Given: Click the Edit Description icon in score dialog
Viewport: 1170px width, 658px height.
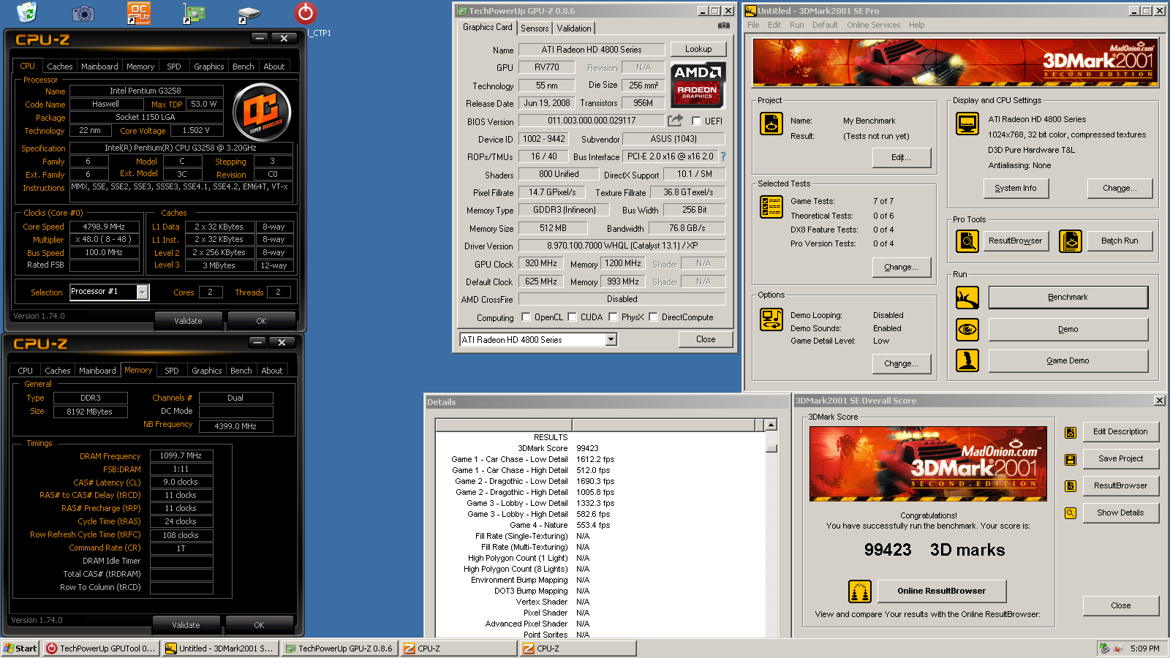Looking at the screenshot, I should point(1071,432).
